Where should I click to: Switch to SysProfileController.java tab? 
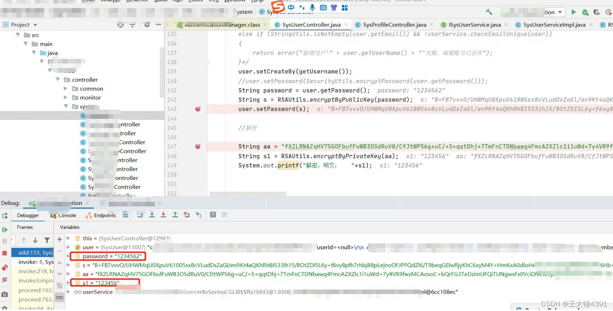[394, 25]
